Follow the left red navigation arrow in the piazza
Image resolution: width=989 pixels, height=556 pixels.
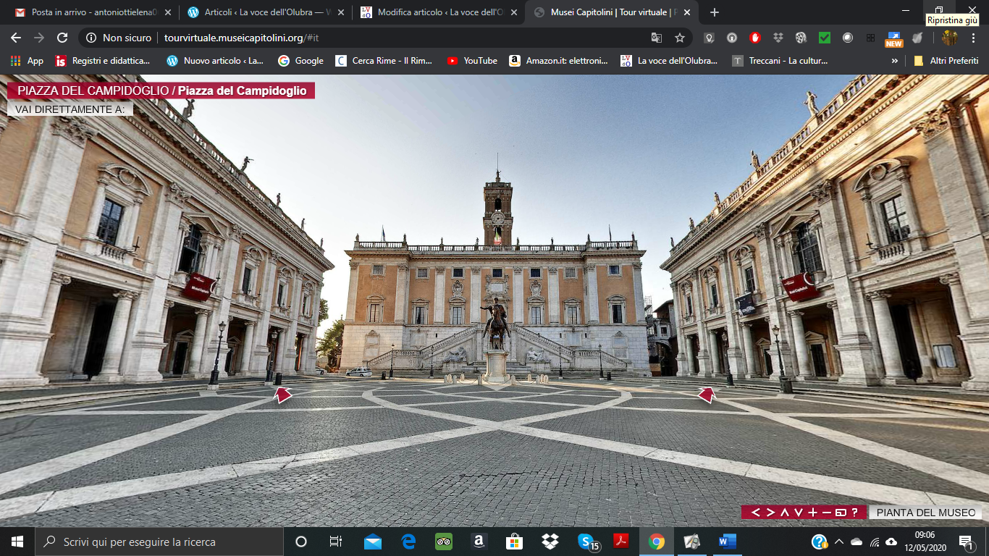[x=282, y=395]
